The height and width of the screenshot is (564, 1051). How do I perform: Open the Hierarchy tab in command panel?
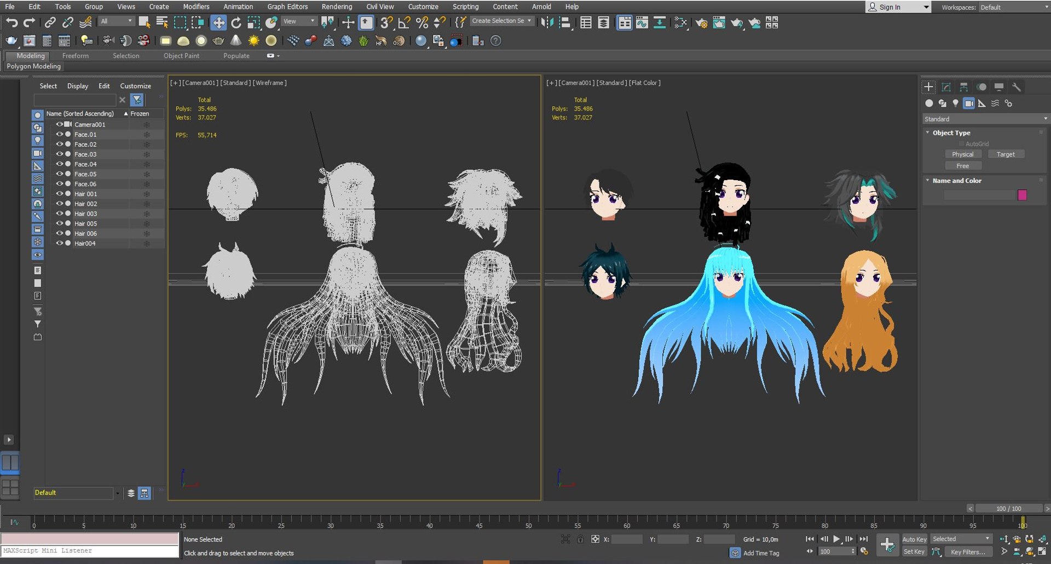pyautogui.click(x=964, y=87)
